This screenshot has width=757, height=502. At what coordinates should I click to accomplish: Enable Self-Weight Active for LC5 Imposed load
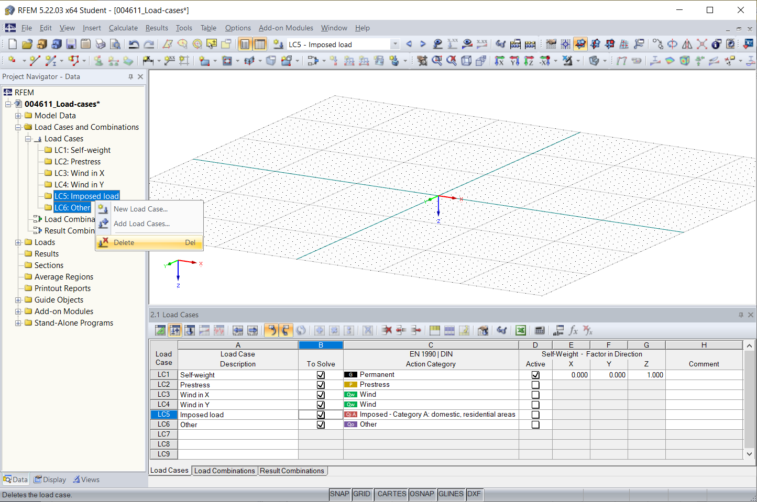[535, 415]
